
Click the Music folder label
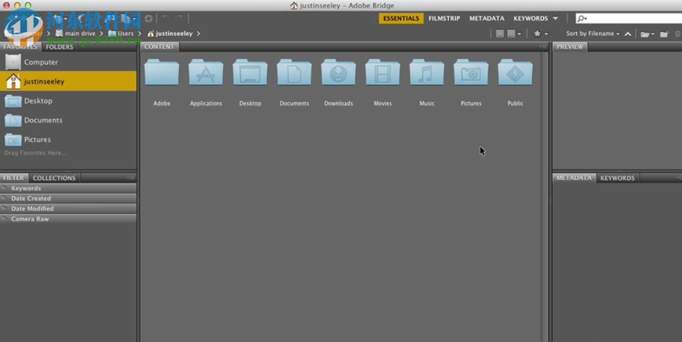pos(427,103)
